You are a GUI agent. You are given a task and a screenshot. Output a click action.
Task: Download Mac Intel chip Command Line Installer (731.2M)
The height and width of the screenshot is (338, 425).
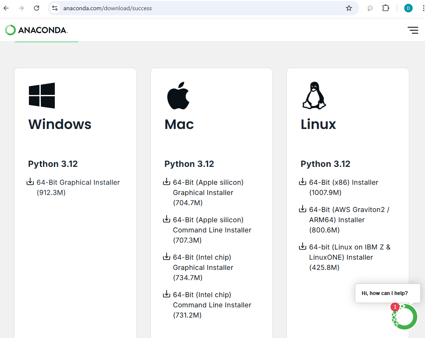click(212, 305)
